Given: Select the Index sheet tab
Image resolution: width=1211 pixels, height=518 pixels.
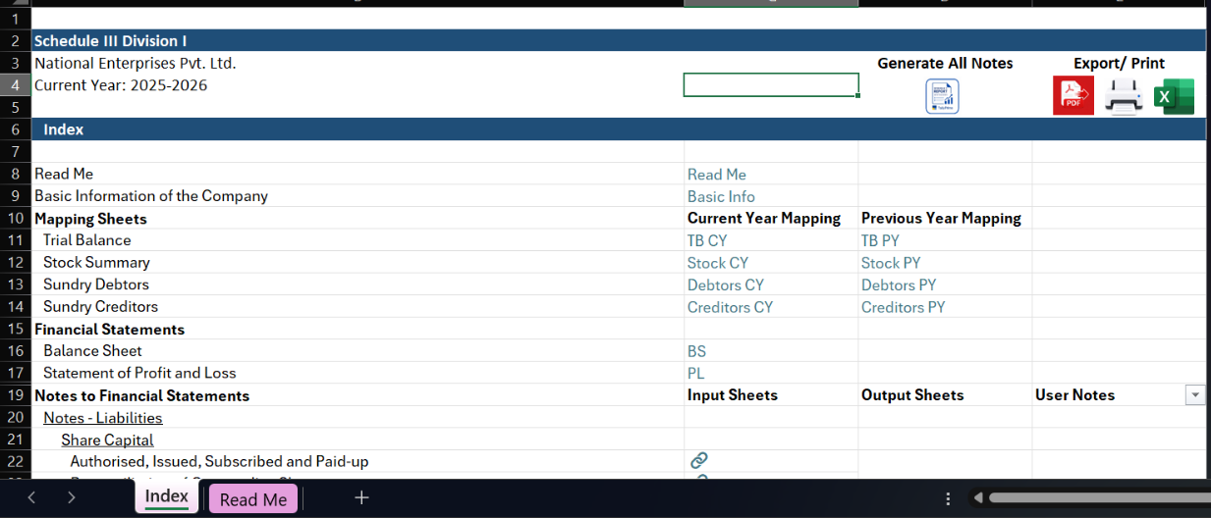Looking at the screenshot, I should tap(166, 497).
